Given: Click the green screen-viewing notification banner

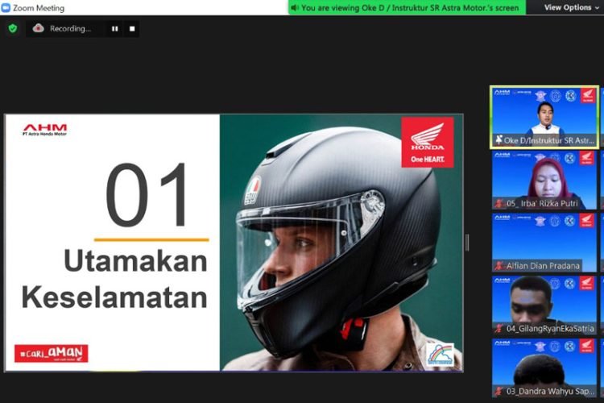Looking at the screenshot, I should [x=407, y=8].
